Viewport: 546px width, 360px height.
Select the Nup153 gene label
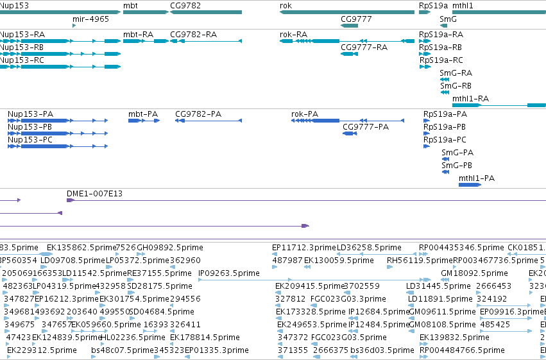(x=14, y=6)
